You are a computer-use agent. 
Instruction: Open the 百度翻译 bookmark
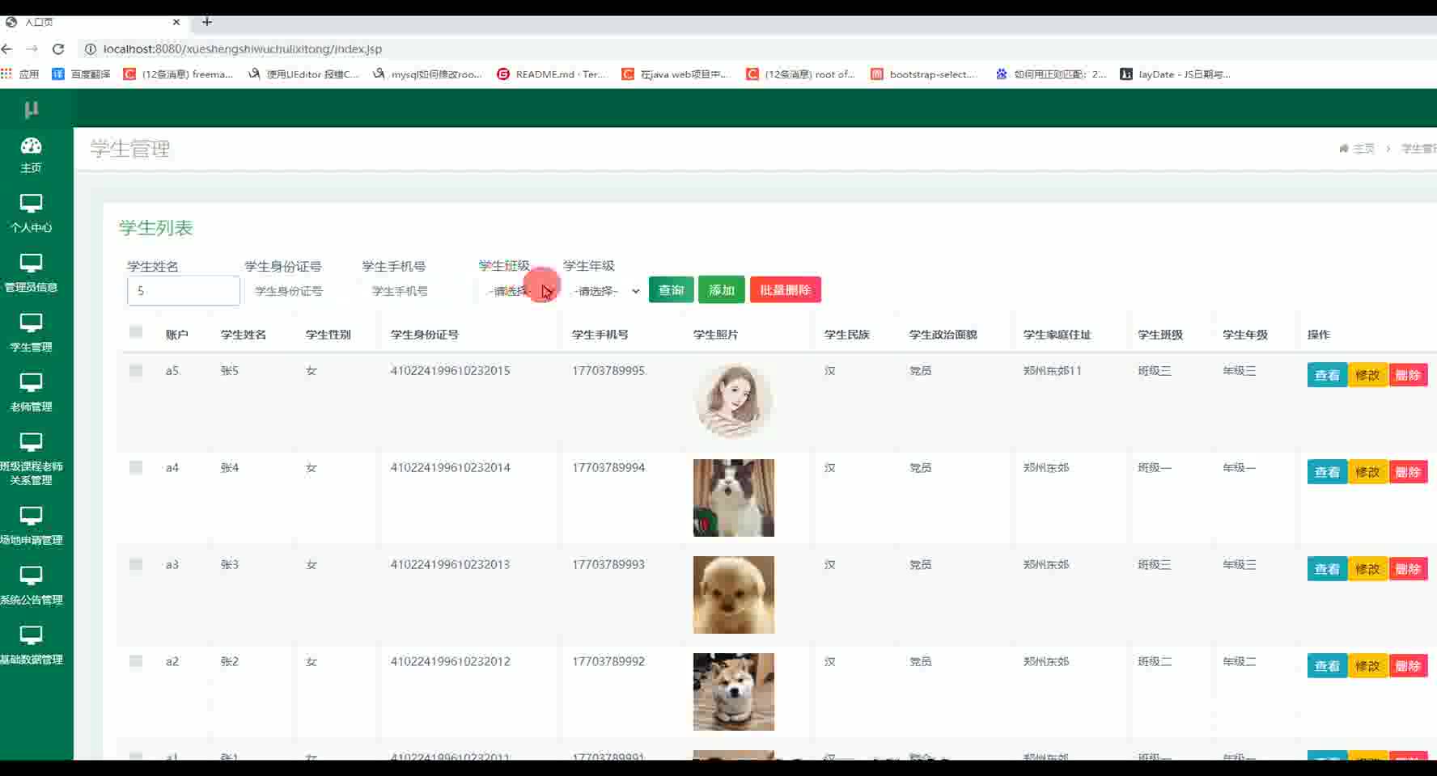tap(81, 74)
